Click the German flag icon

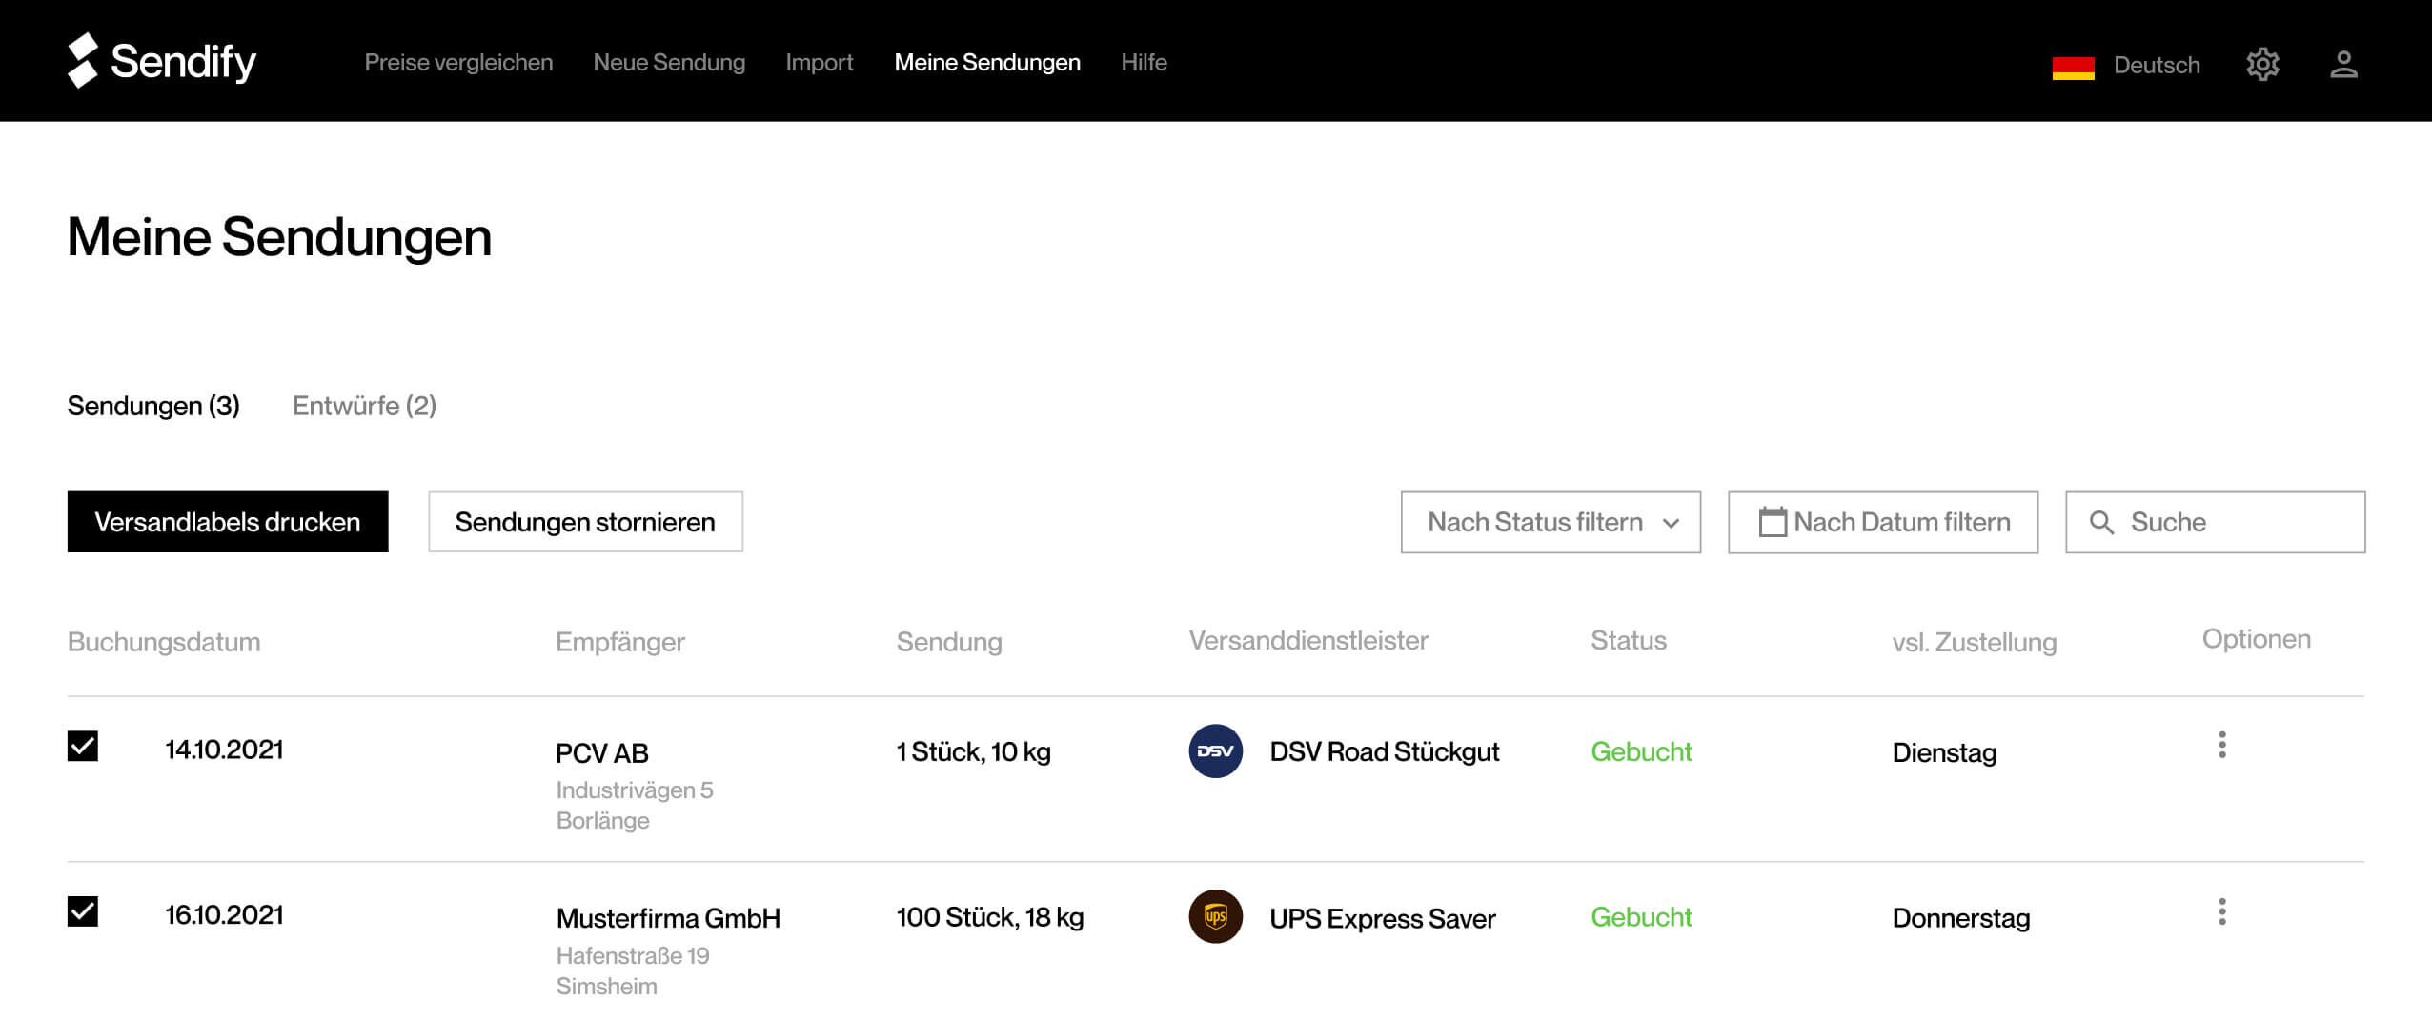pyautogui.click(x=2073, y=67)
